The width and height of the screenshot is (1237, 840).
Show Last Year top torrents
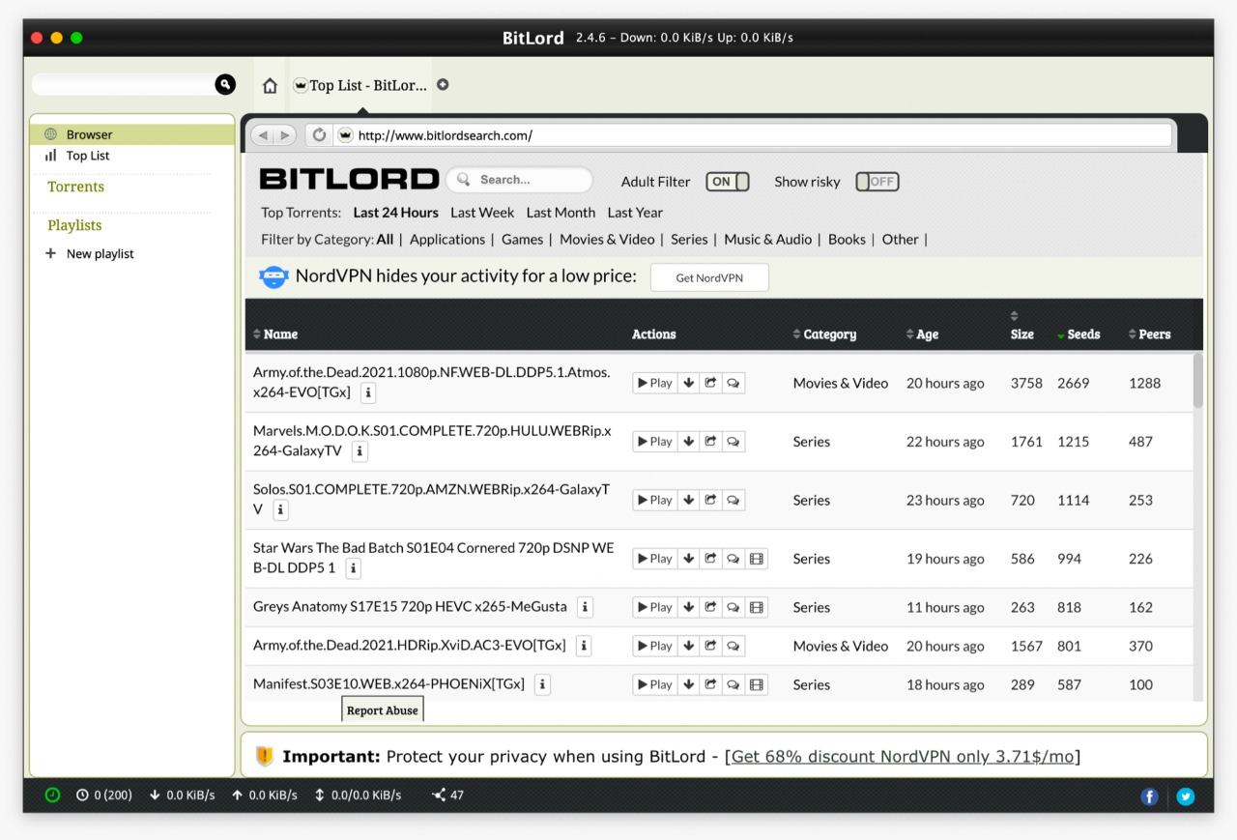[x=635, y=213]
